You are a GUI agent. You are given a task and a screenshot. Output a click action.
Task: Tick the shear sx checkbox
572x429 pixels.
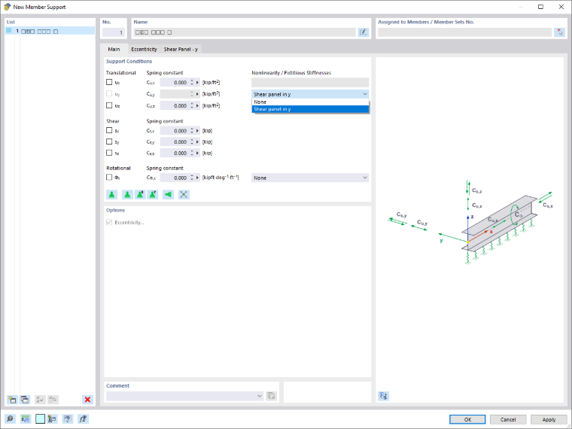[x=109, y=130]
